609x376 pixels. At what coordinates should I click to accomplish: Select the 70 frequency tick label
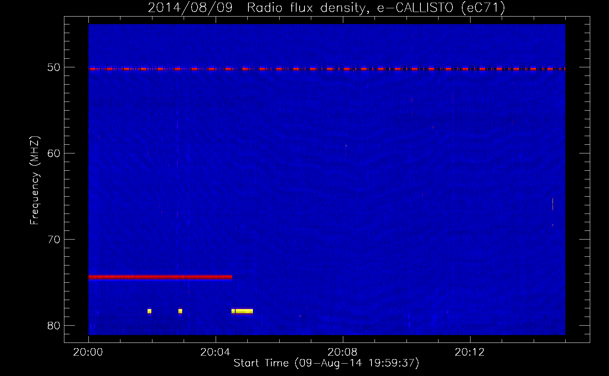coord(54,240)
